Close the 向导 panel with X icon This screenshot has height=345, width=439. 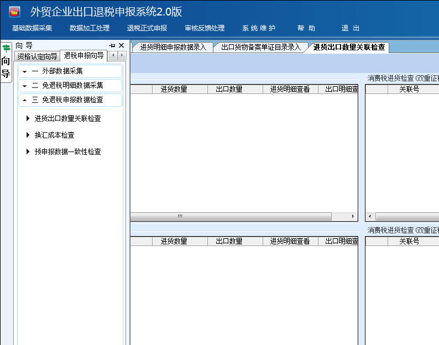tap(122, 45)
